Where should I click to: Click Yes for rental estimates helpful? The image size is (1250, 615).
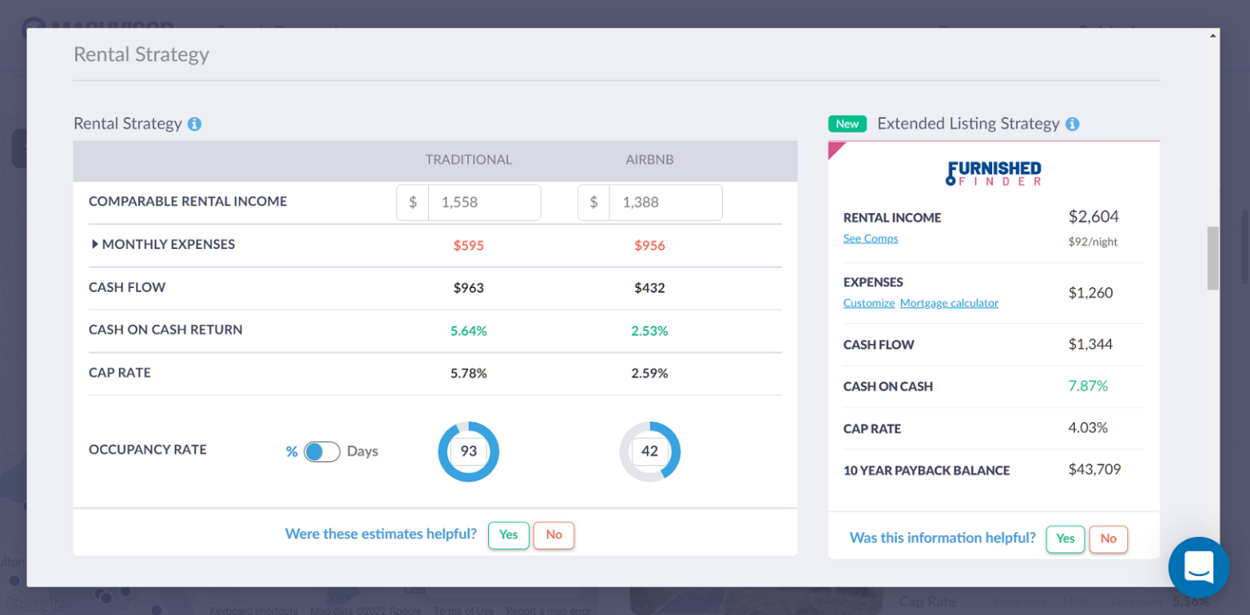(x=509, y=535)
